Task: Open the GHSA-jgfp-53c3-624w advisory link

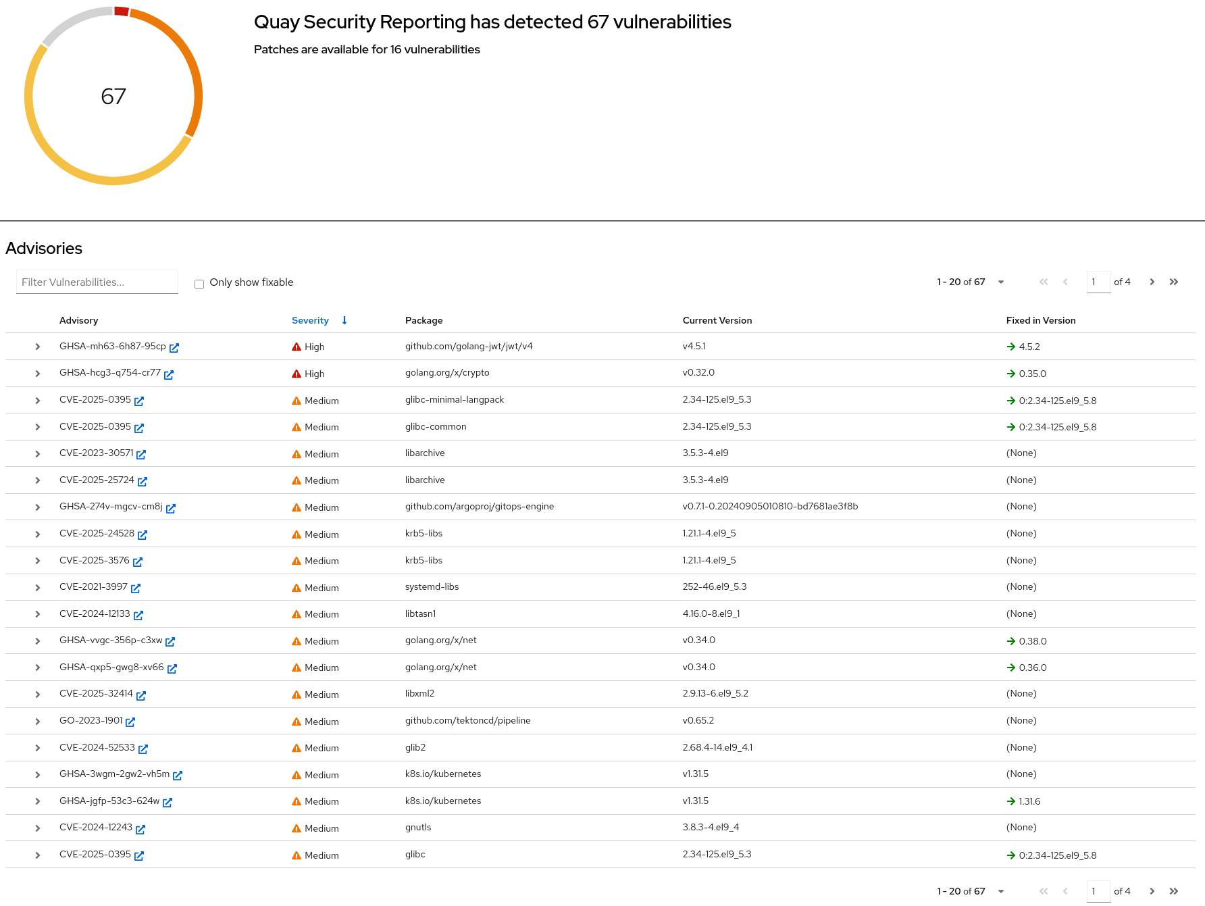Action: click(x=109, y=801)
